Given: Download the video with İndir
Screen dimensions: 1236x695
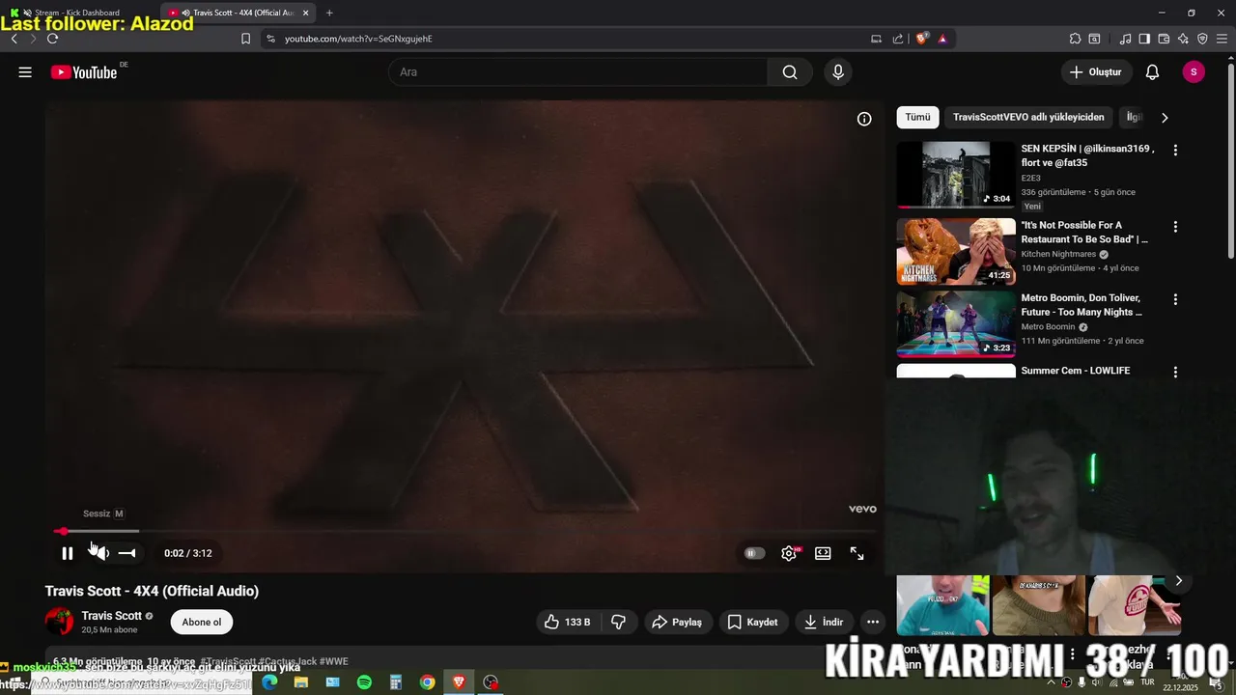Looking at the screenshot, I should pos(824,622).
